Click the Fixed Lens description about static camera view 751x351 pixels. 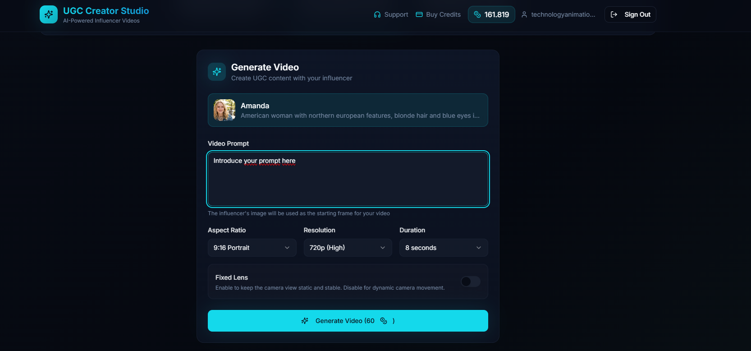point(330,288)
